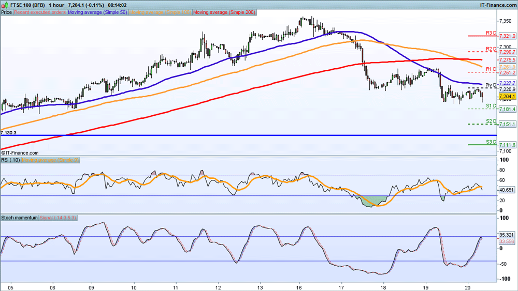Select the Signal (14 3 5 3) label
Viewport: 518px width, 291px height.
point(58,218)
